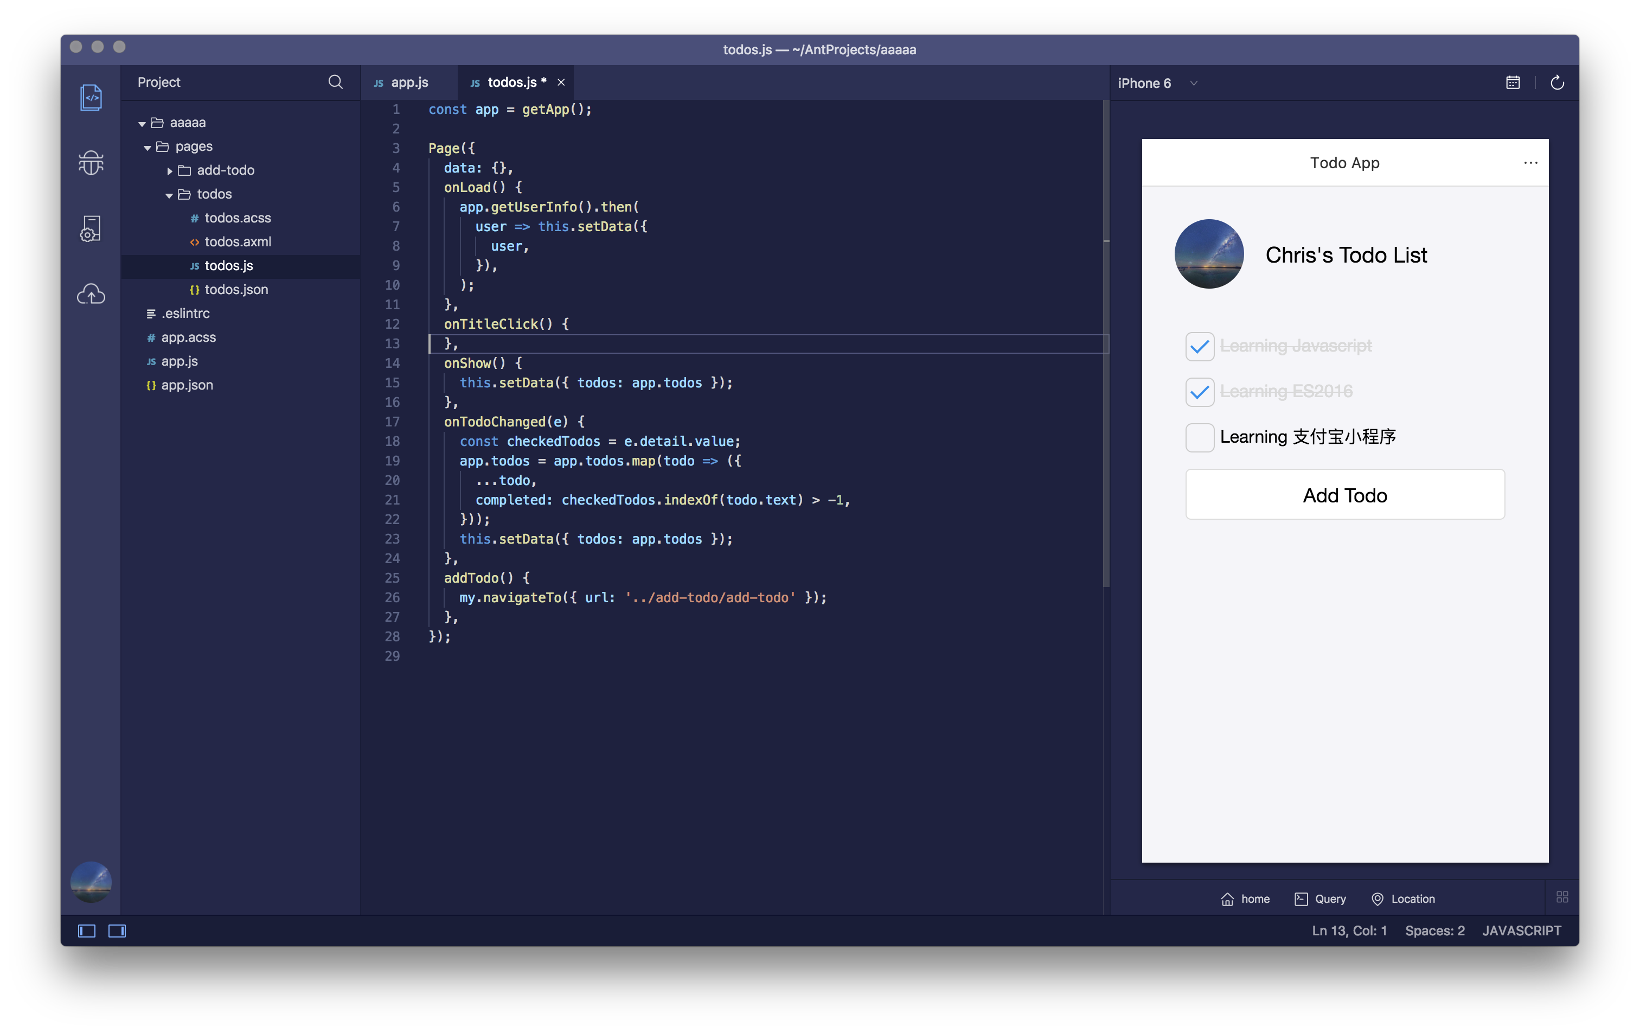
Task: Uncheck the Learning ES2016 checkbox
Action: 1199,392
